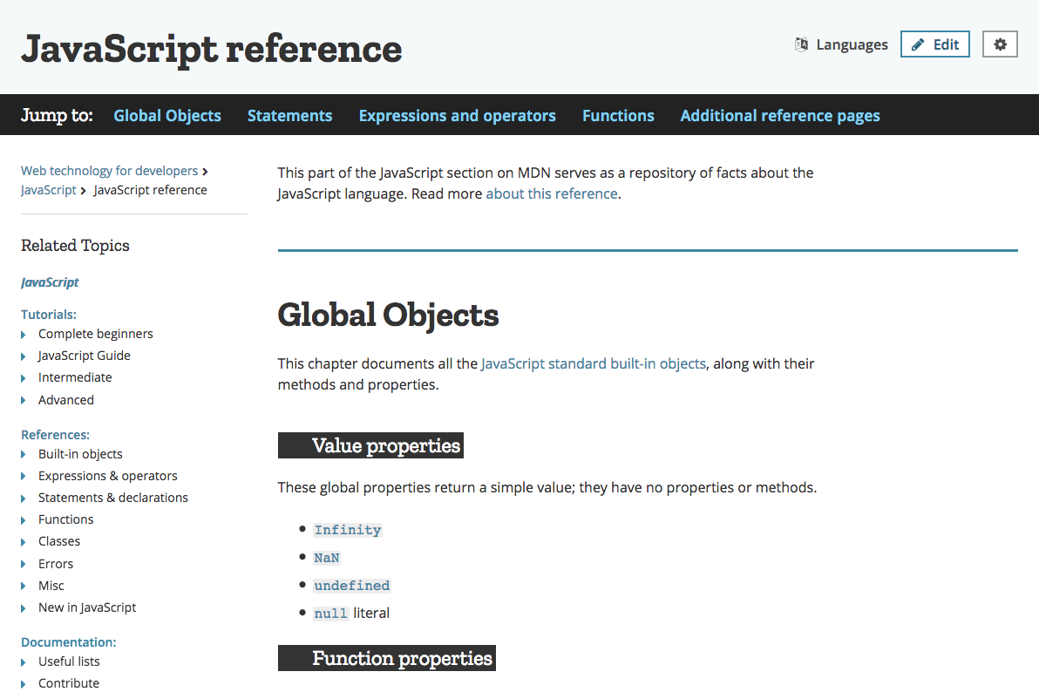This screenshot has height=692, width=1039.
Task: Jump to Functions section
Action: [x=618, y=115]
